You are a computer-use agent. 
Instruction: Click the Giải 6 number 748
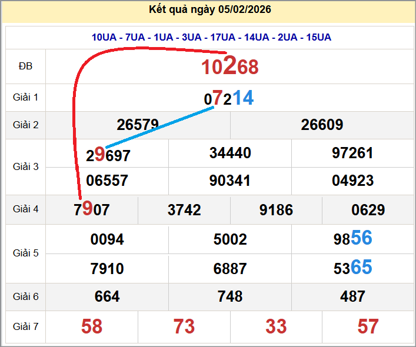click(230, 297)
